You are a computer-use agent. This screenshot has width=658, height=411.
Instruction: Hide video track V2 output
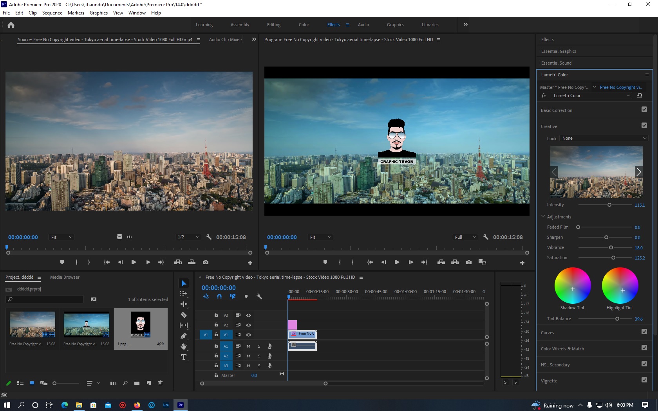pos(248,325)
